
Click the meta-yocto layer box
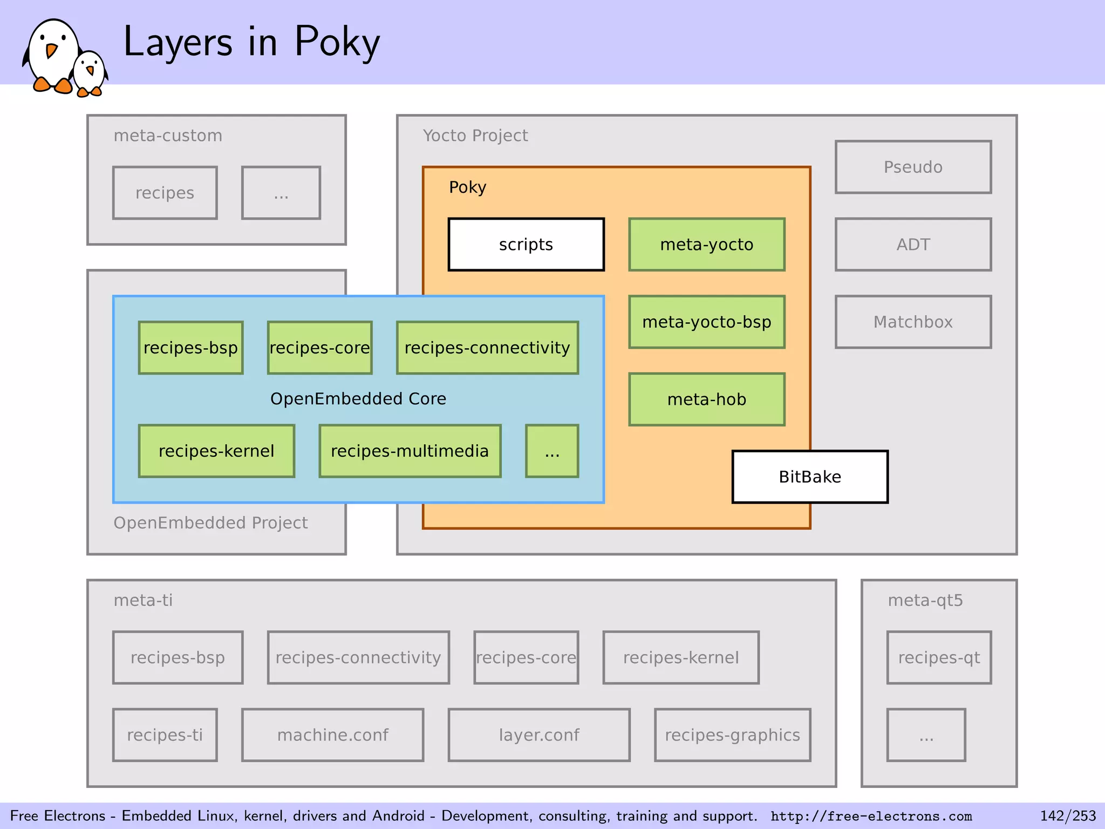tap(706, 244)
